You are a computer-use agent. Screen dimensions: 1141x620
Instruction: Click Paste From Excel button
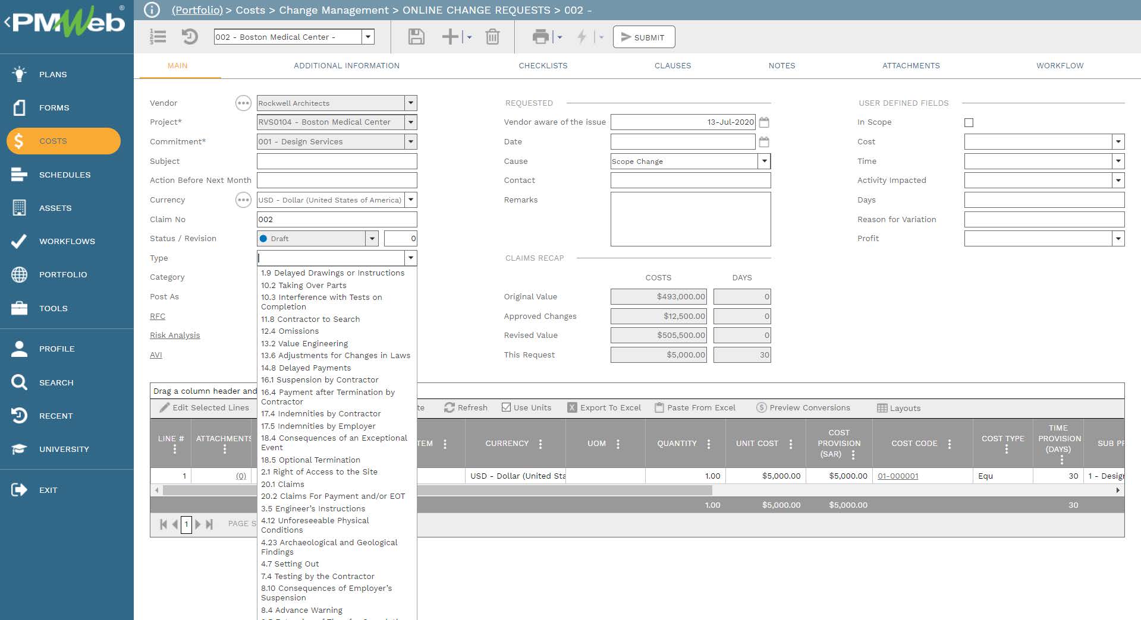click(694, 408)
